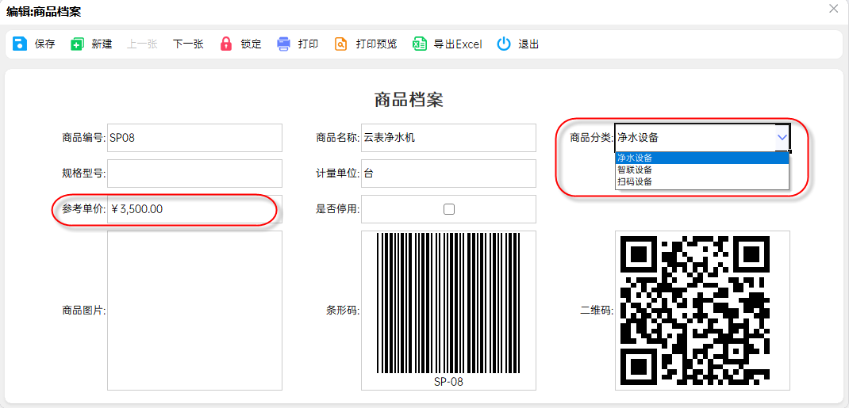Click the 商品名称 field with 云表净水机
Screen dimensions: 849x408
pyautogui.click(x=448, y=138)
